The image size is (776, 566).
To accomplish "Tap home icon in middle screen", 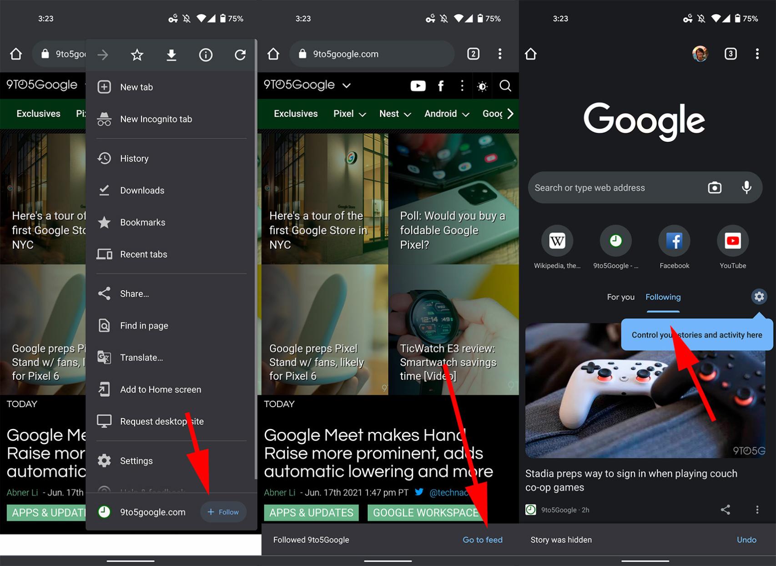I will (273, 54).
